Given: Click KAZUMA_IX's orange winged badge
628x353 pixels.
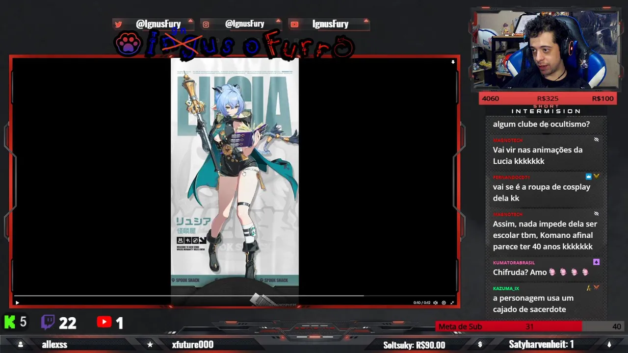Looking at the screenshot, I should (596, 288).
